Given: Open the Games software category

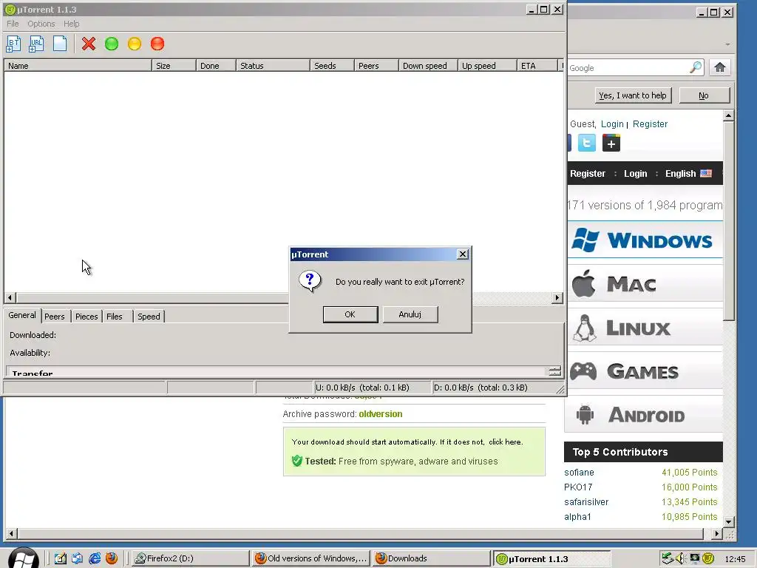Looking at the screenshot, I should pos(644,371).
